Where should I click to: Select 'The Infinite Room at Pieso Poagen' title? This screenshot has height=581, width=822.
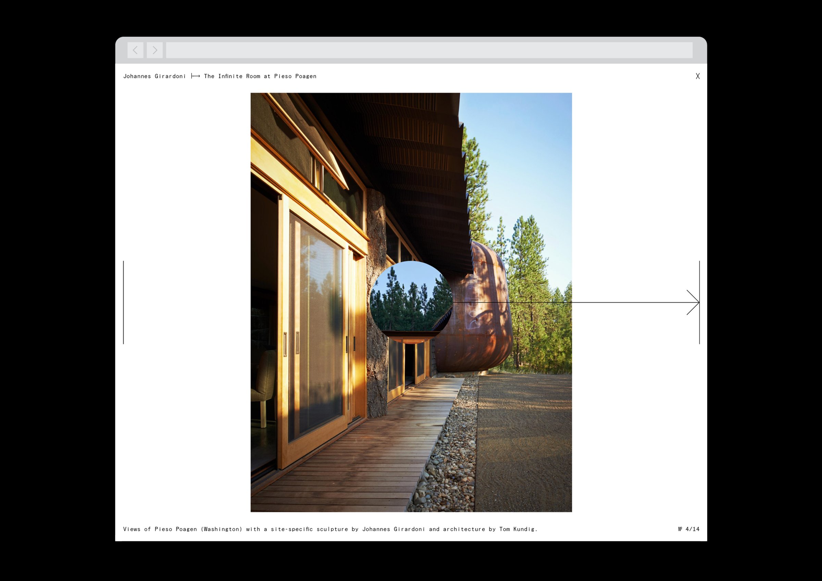[260, 76]
